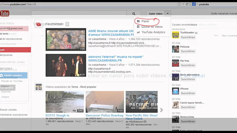Click the Panel grid icon
Viewport: 237px width, 133px height.
(x=138, y=21)
